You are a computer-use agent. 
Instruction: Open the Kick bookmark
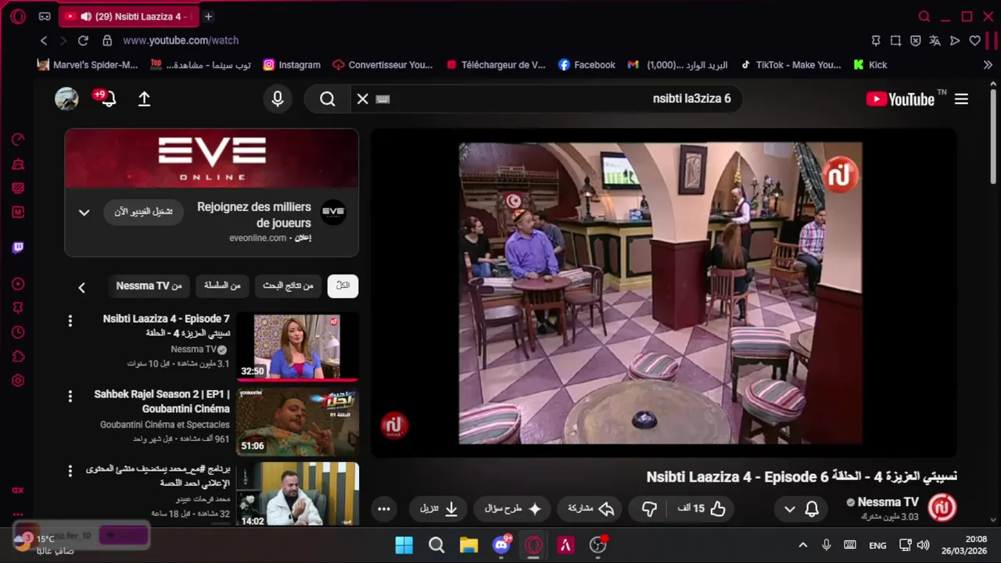[x=870, y=65]
